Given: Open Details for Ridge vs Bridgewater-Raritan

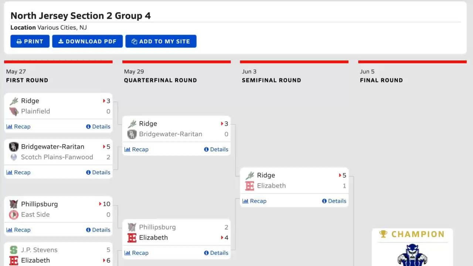Looking at the screenshot, I should (x=216, y=149).
